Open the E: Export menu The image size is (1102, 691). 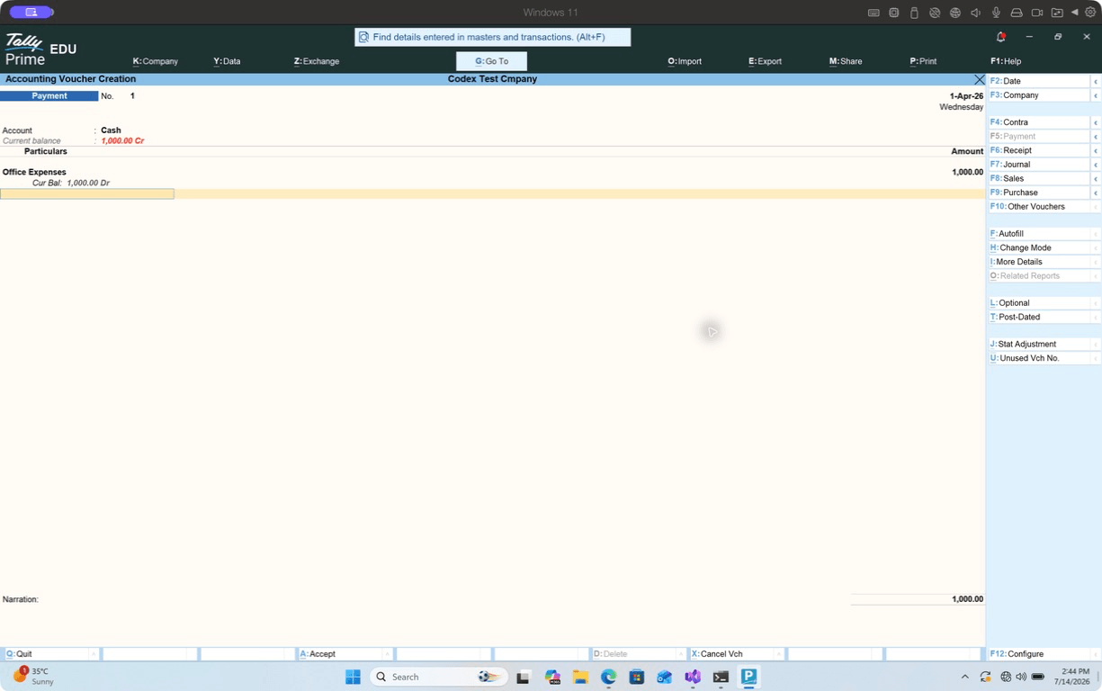[x=765, y=61]
